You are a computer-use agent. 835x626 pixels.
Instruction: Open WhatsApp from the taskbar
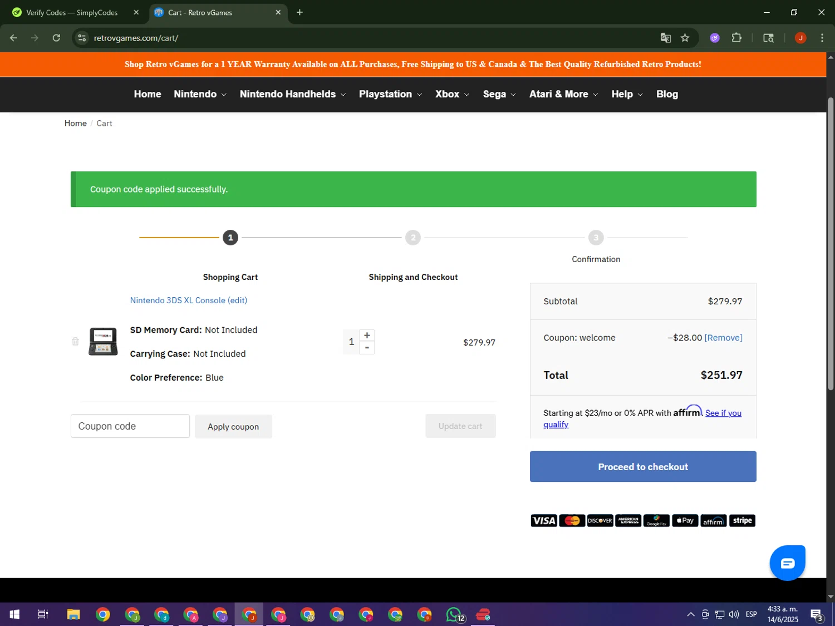point(454,614)
